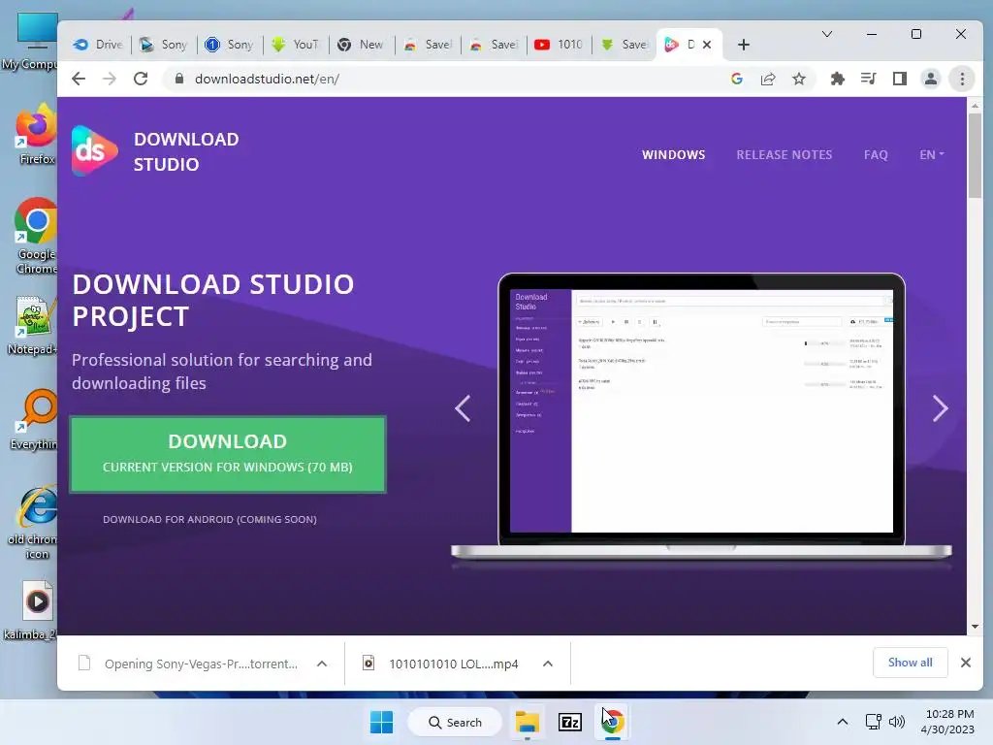
Task: Open the tab search dropdown arrow
Action: click(827, 34)
